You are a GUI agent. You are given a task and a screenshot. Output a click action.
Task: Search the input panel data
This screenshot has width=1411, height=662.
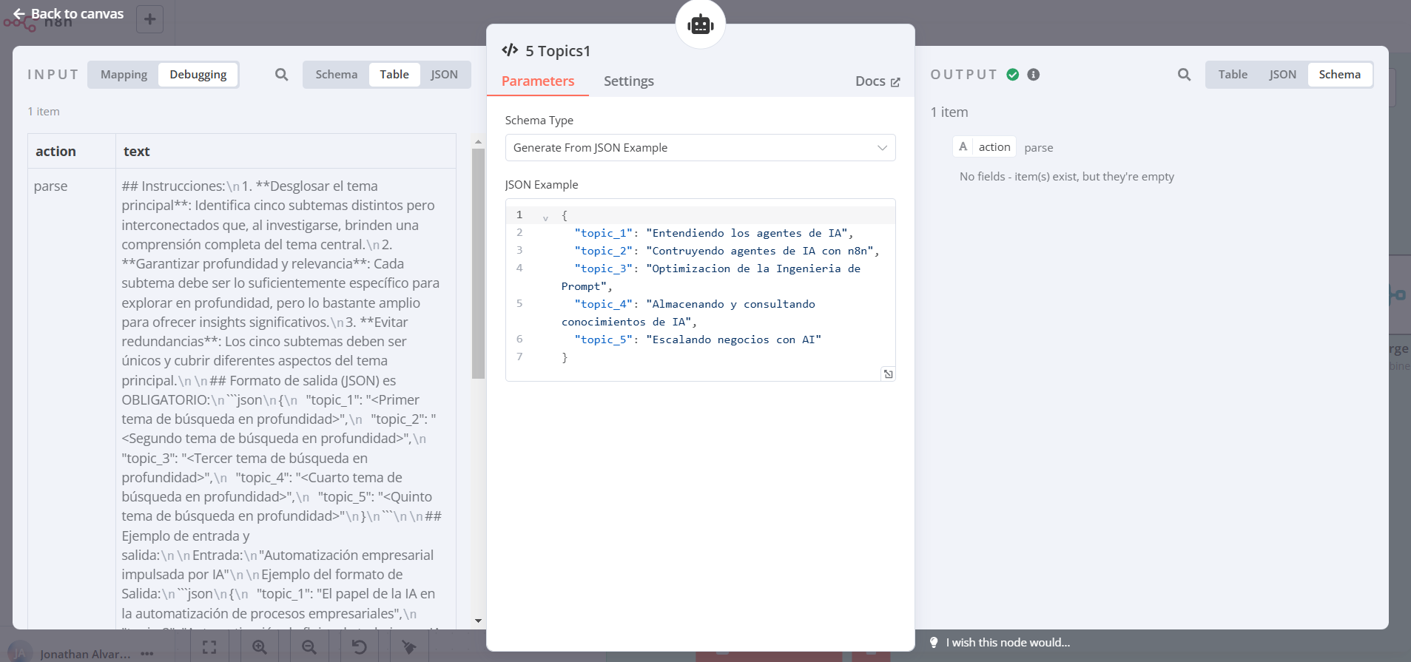coord(281,75)
